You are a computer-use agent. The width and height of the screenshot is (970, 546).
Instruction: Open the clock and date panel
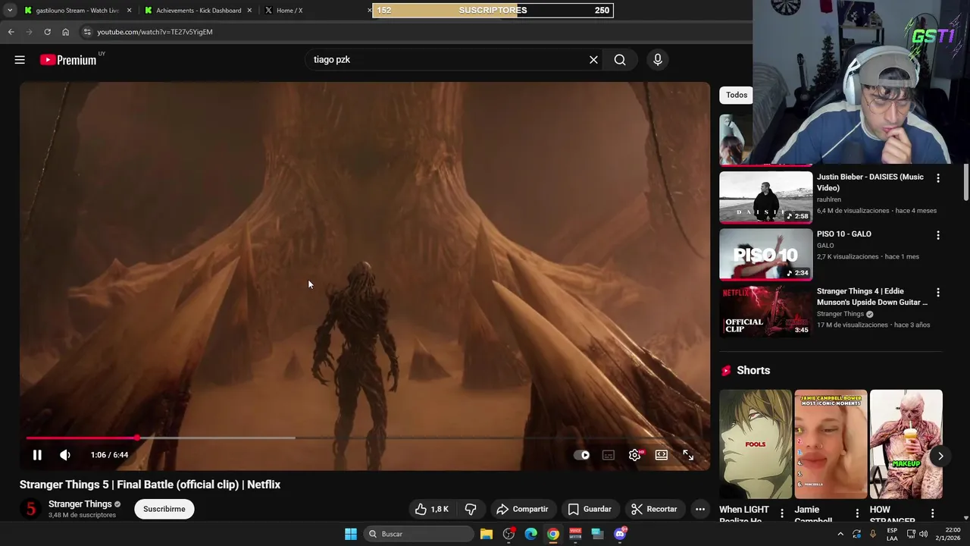[948, 534]
